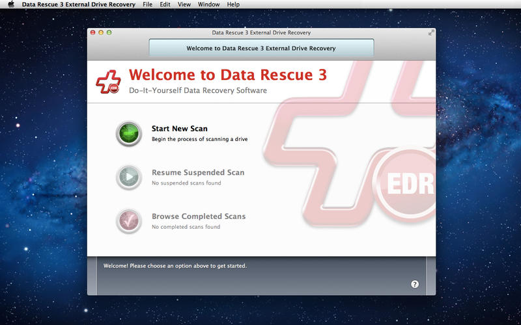Click the Browse Completed Scans checkmark icon
This screenshot has width=521, height=325.
tap(128, 221)
